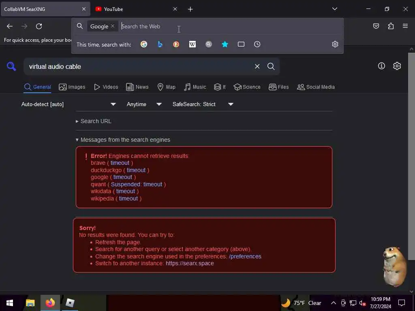
Task: Switch to the Images category
Action: 72,87
